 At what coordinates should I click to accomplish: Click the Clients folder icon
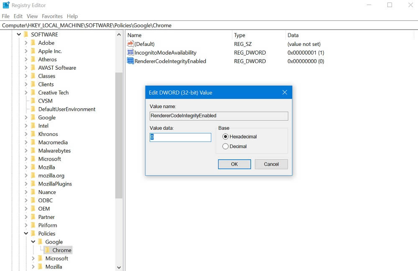33,84
